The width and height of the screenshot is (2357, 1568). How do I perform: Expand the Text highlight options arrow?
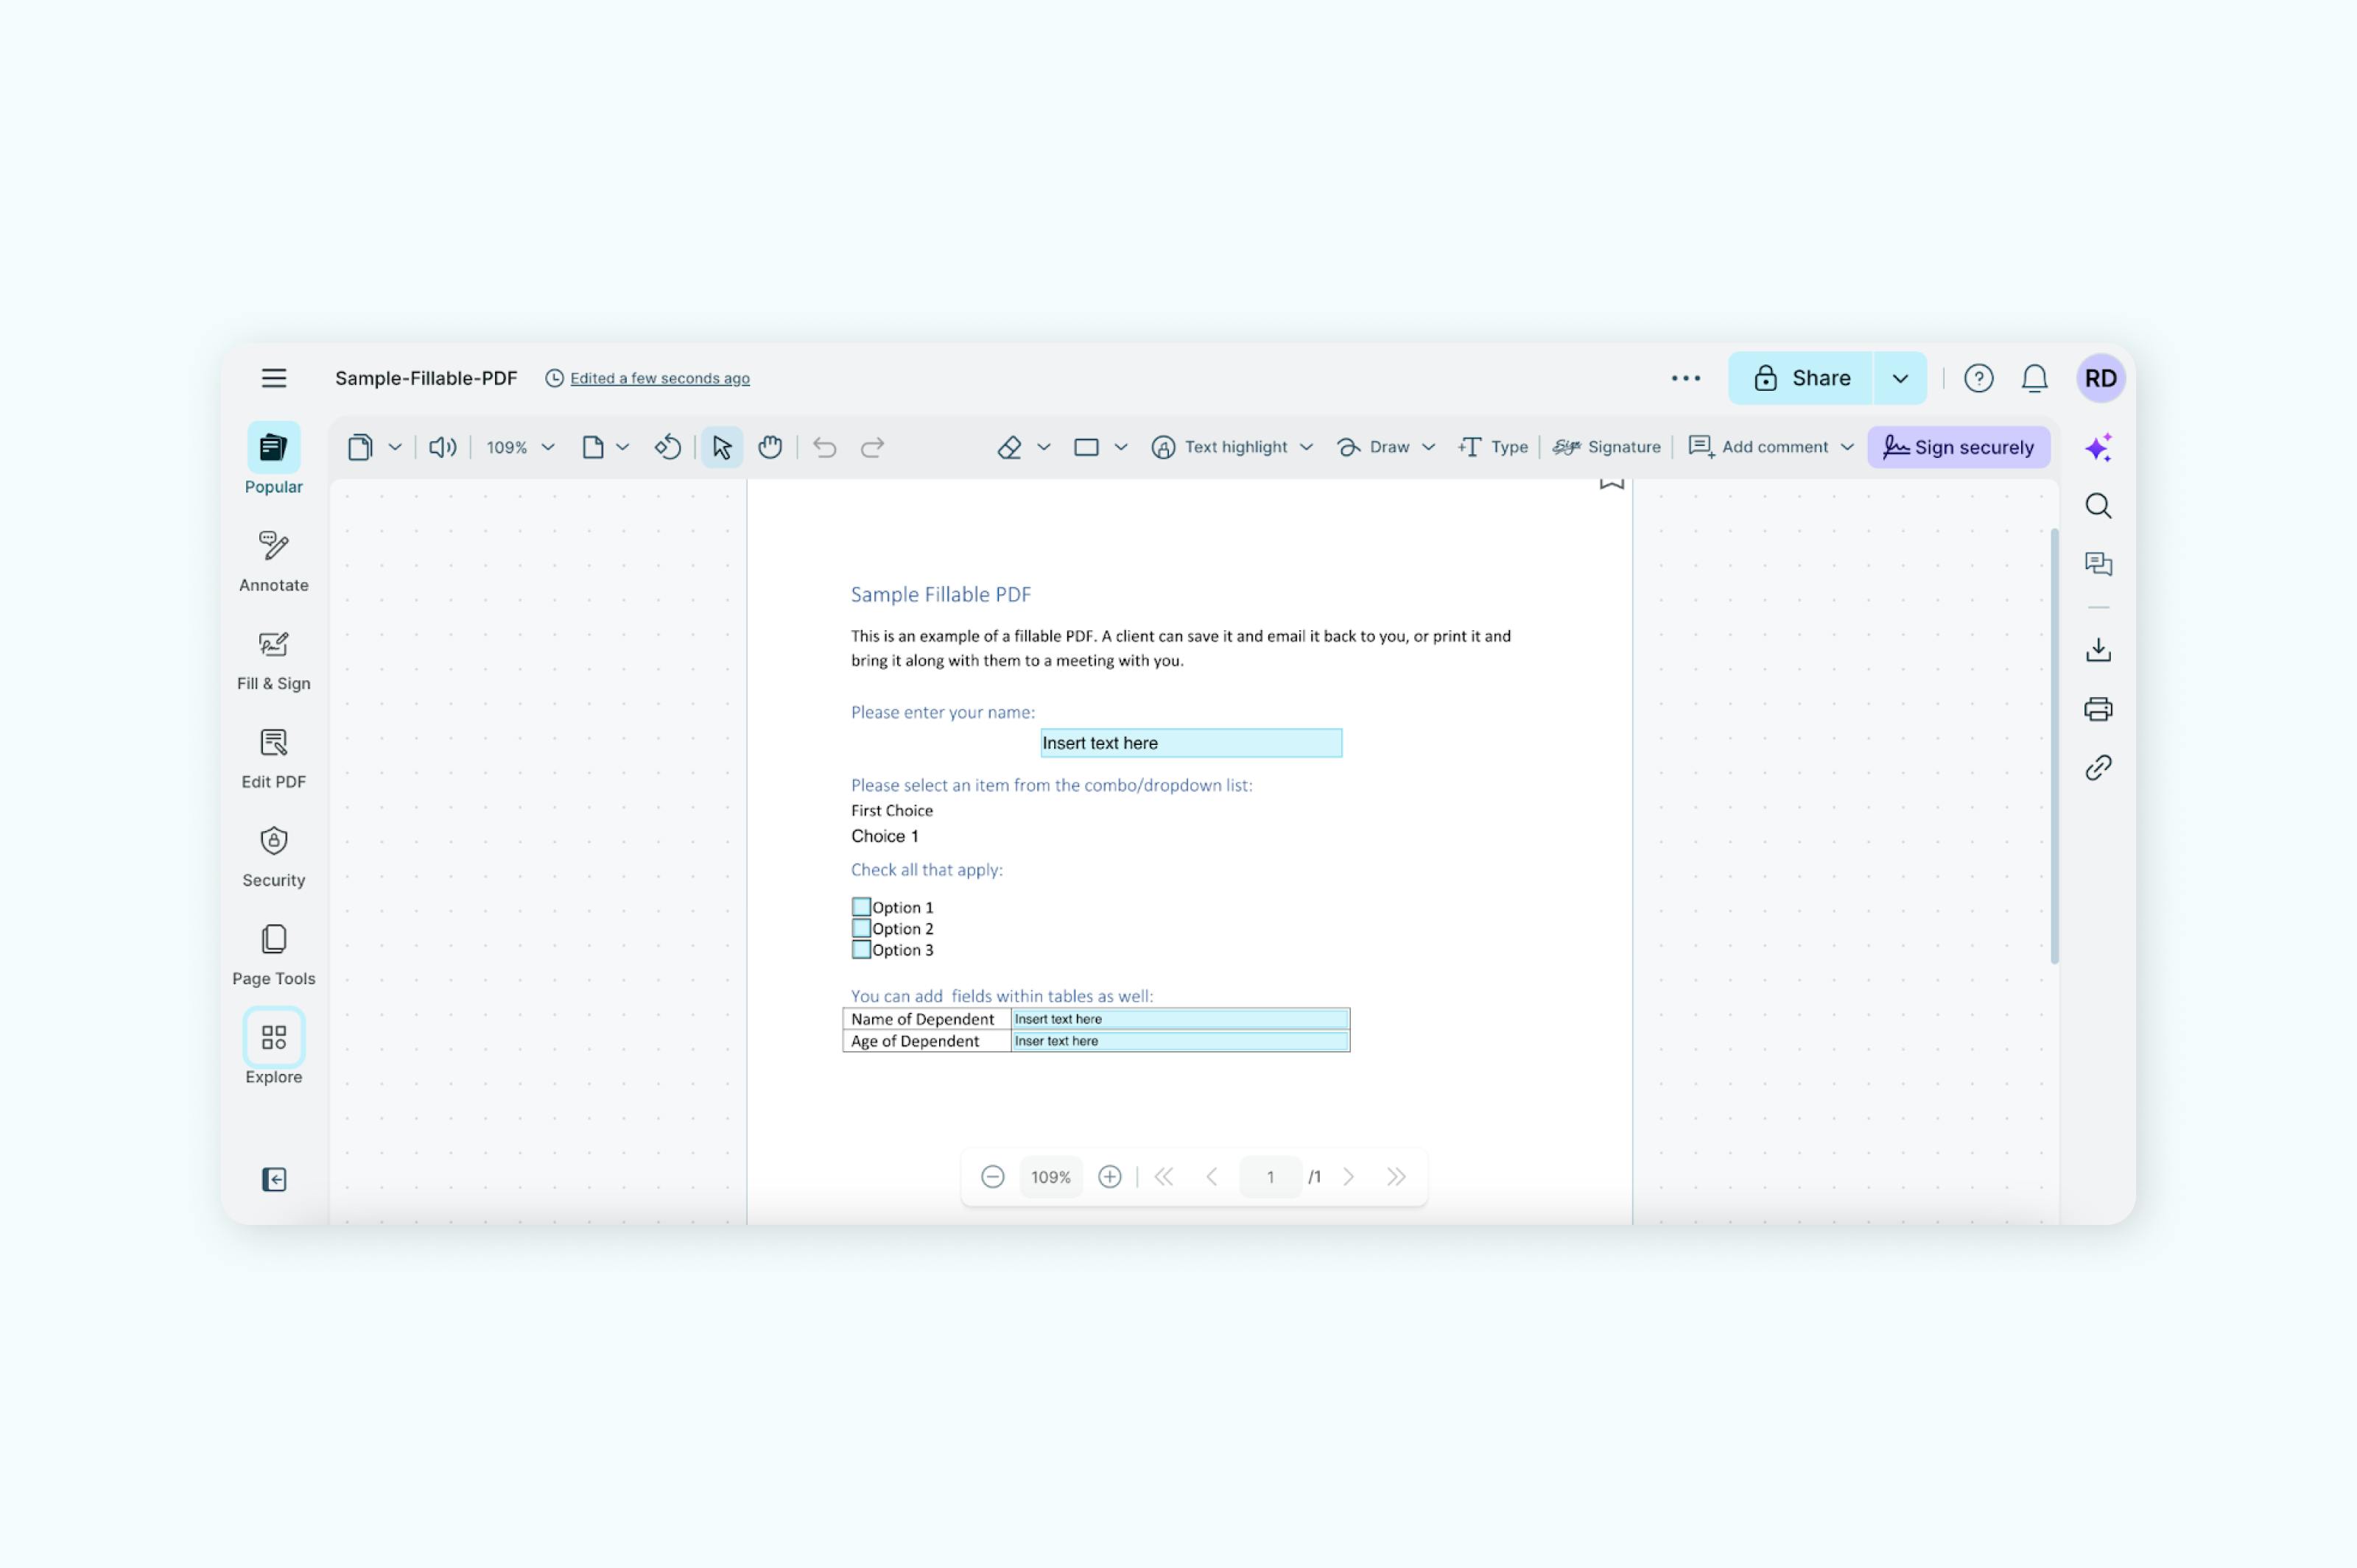coord(1305,447)
